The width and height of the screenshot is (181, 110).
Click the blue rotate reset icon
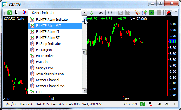(173, 104)
